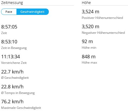128x111 pixels.
Task: Click the Zeitmessung section heading
Action: pos(12,3)
